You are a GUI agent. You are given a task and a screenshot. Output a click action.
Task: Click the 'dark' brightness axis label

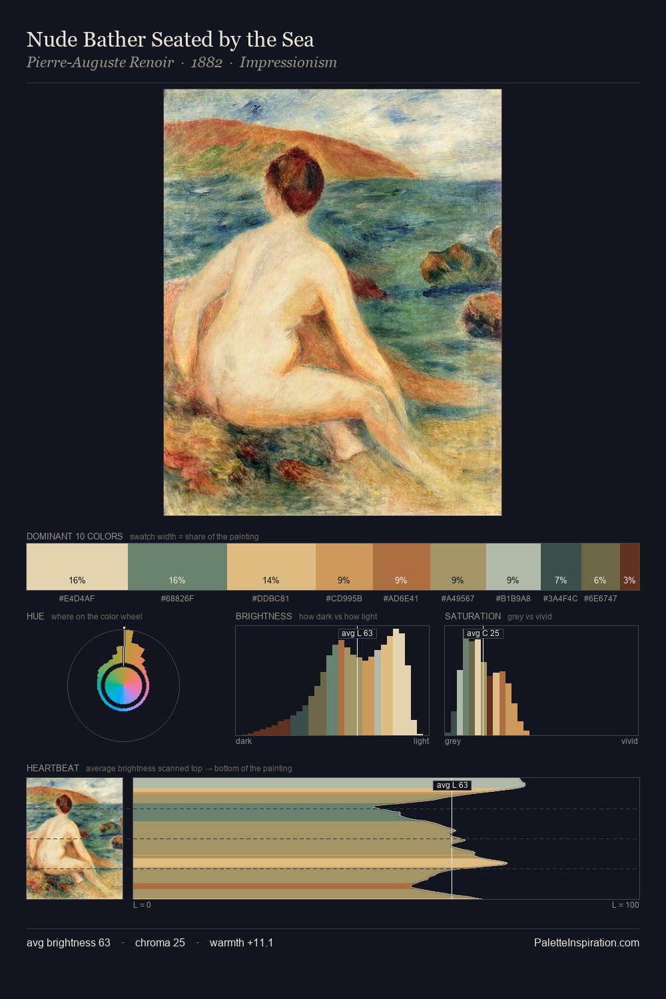coord(244,741)
